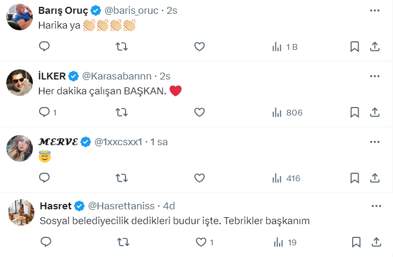Retweet Barış Oruç's "Harika ya" tweet
Screen dimensions: 393x257
[x=121, y=47]
